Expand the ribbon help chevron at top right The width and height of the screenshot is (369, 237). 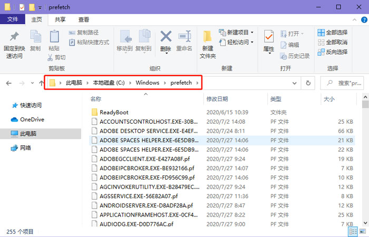coord(353,19)
